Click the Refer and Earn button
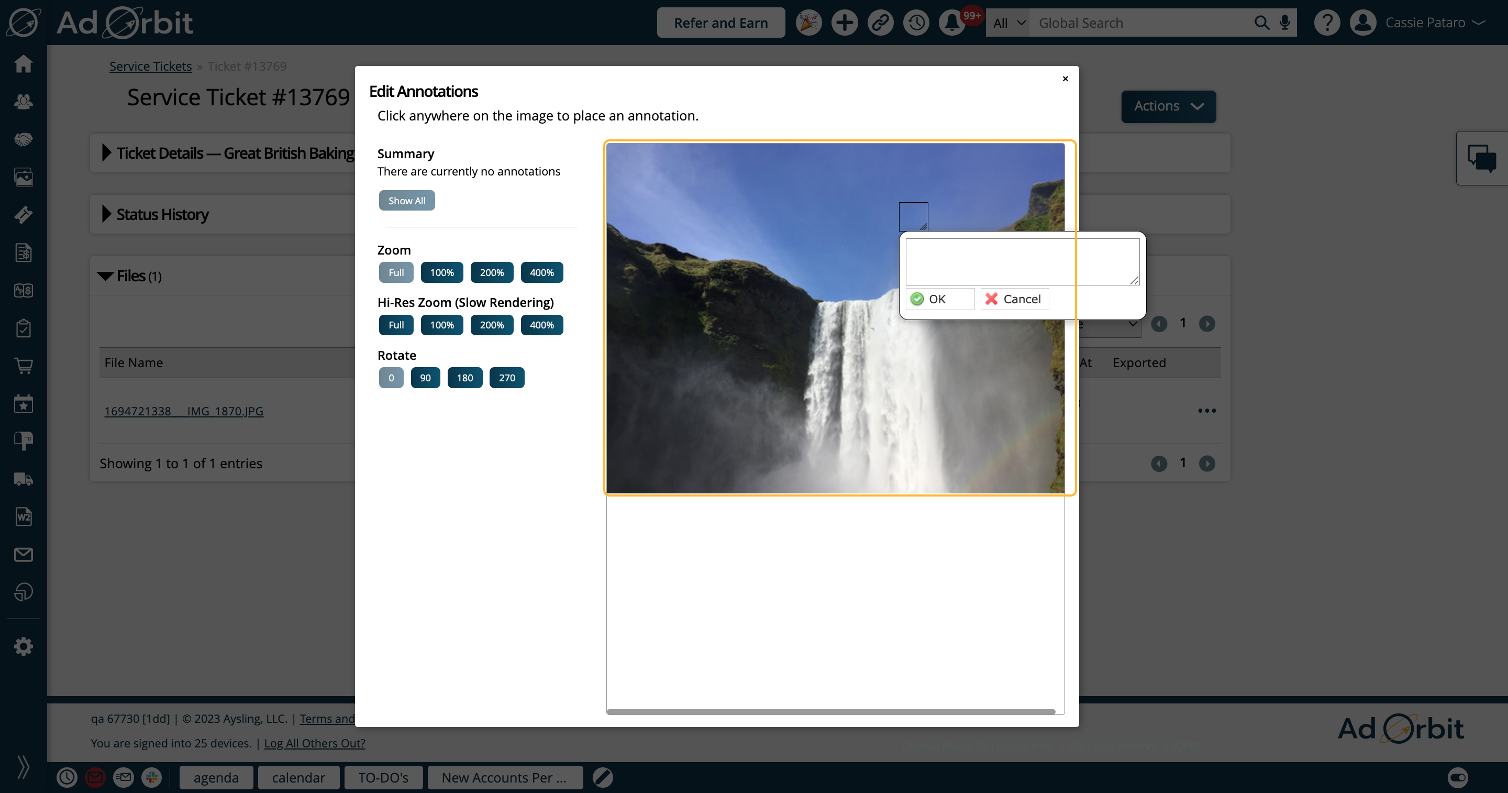The height and width of the screenshot is (793, 1508). (x=720, y=23)
